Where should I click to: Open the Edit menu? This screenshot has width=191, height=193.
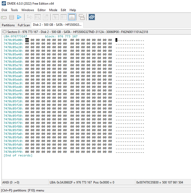[x=63, y=10]
